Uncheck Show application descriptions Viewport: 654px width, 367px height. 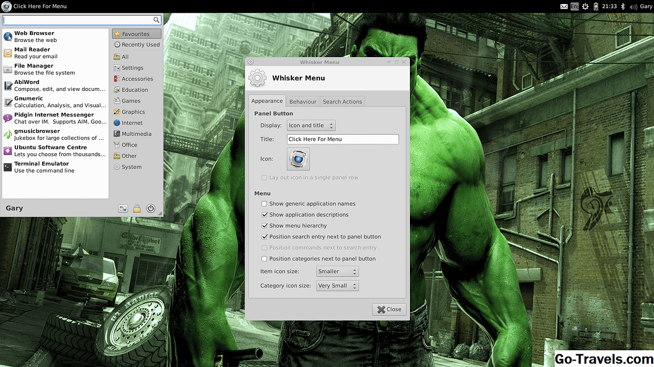pos(265,215)
